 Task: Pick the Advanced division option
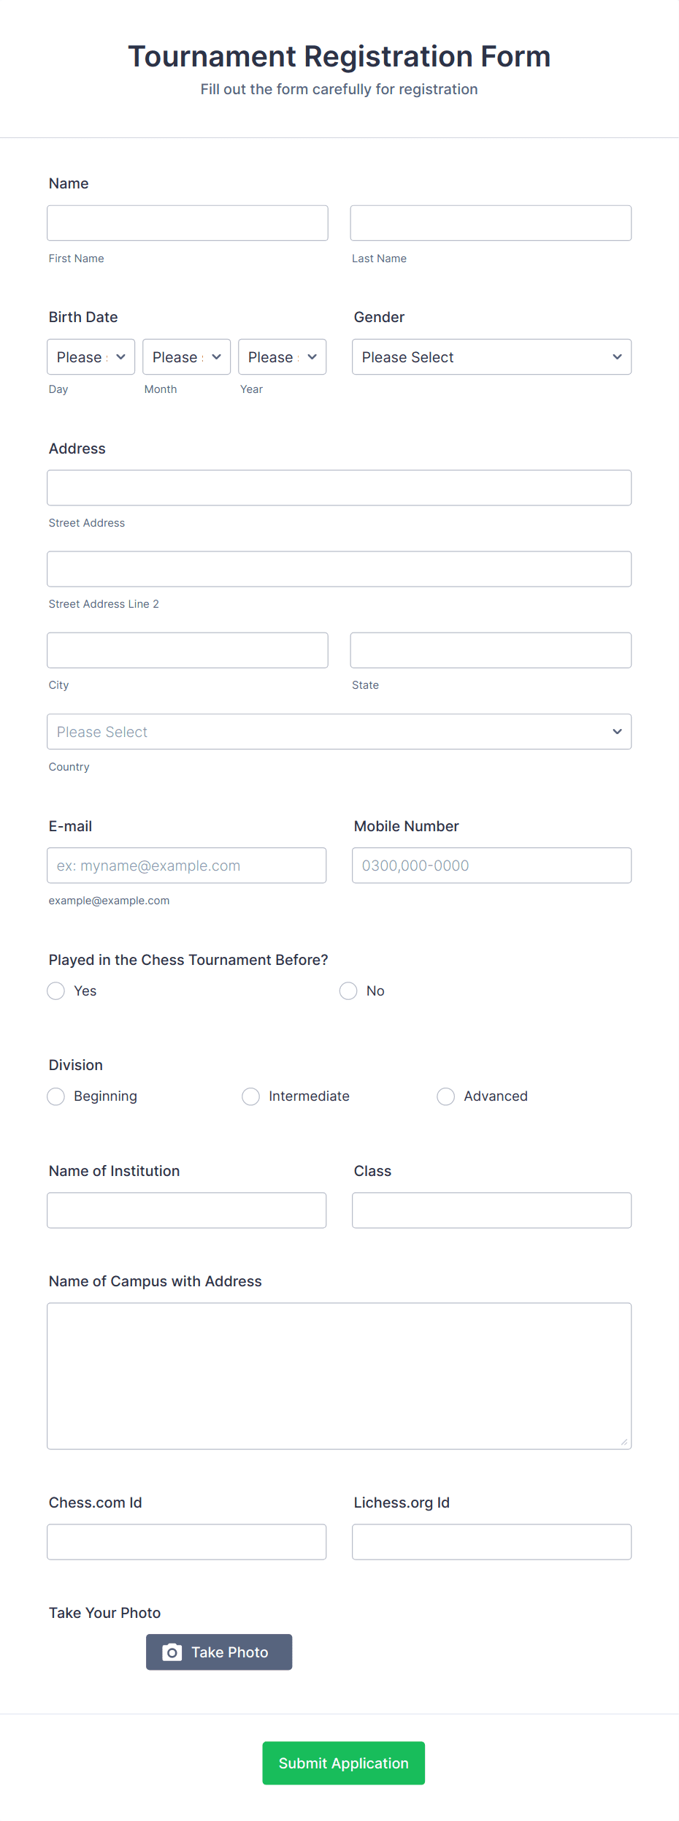(445, 1096)
